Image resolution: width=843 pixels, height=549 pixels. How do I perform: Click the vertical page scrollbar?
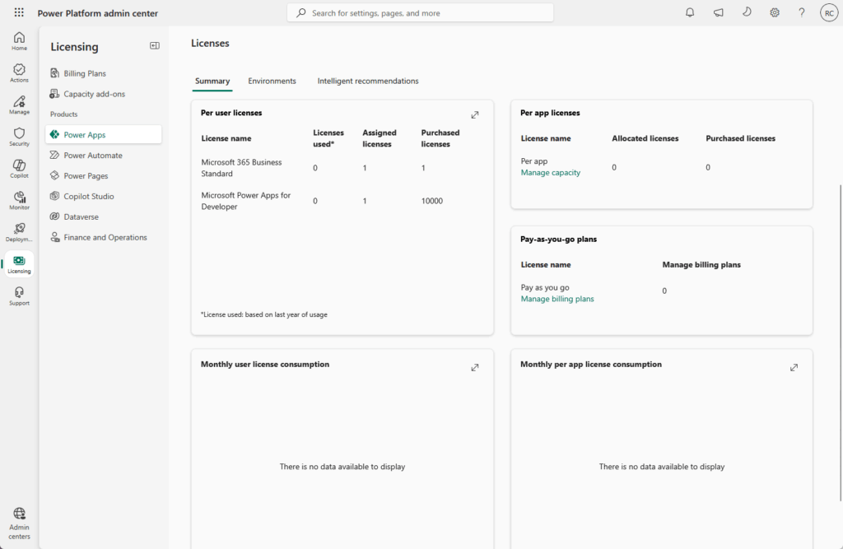click(x=841, y=342)
